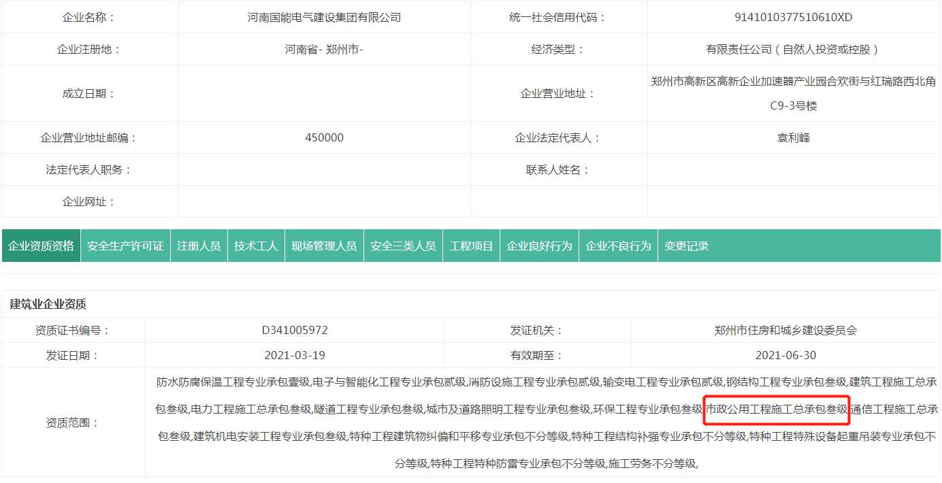The height and width of the screenshot is (483, 942).
Task: Select issue date 2021-03-19
Action: [295, 355]
